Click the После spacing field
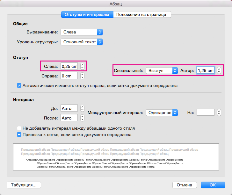Viewport: 232px width, 195px height. point(69,118)
